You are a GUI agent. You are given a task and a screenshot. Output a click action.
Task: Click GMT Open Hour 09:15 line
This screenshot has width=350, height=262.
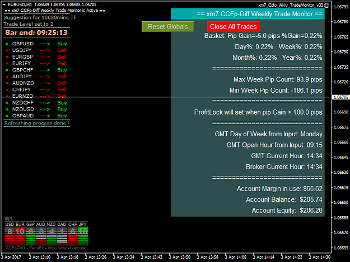(x=274, y=145)
